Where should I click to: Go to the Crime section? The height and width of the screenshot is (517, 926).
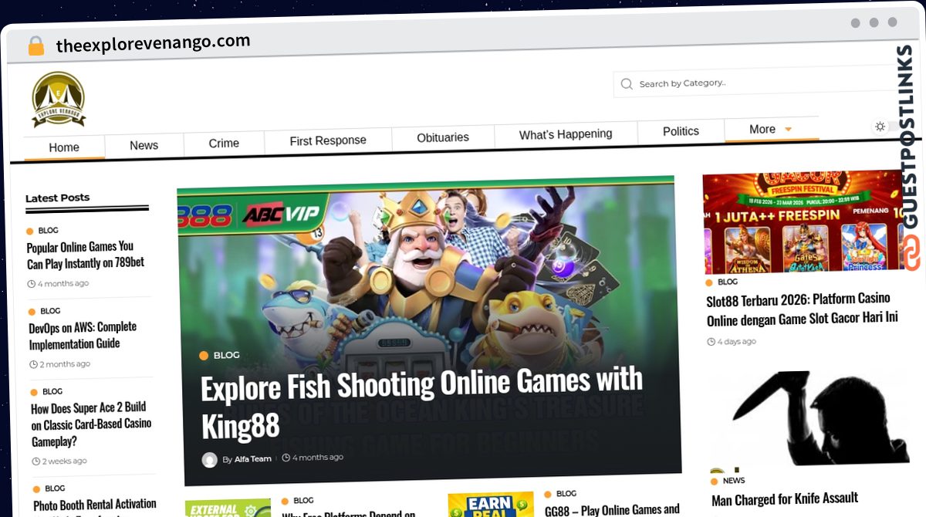[x=224, y=143]
